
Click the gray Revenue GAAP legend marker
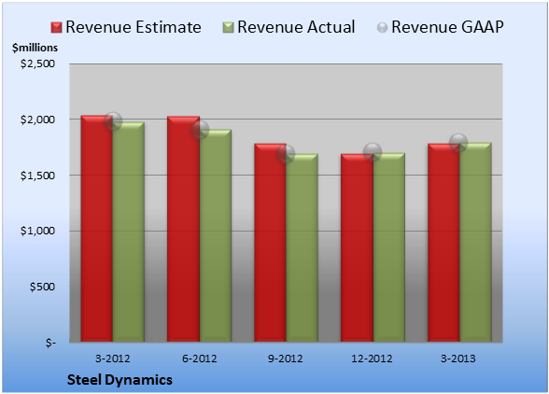coord(383,28)
